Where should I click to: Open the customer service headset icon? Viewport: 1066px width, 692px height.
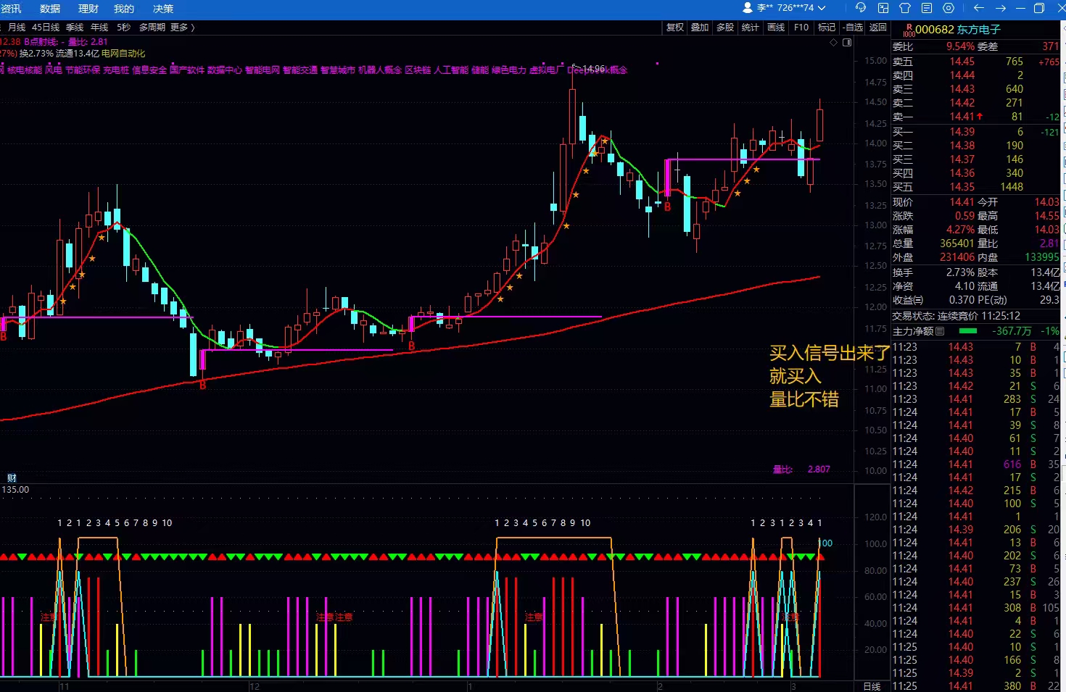click(x=861, y=8)
